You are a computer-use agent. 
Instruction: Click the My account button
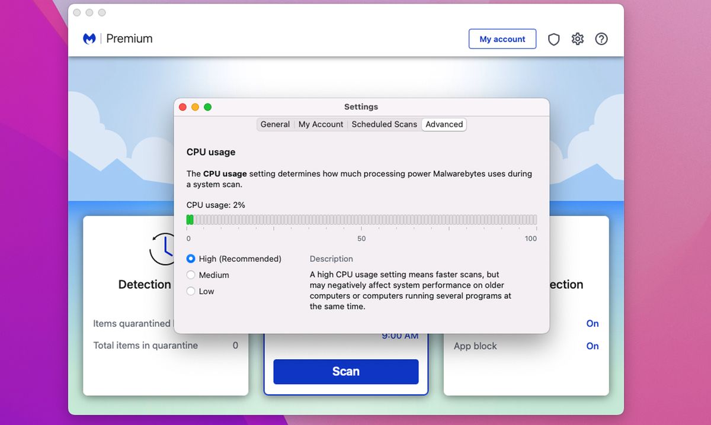pyautogui.click(x=502, y=39)
